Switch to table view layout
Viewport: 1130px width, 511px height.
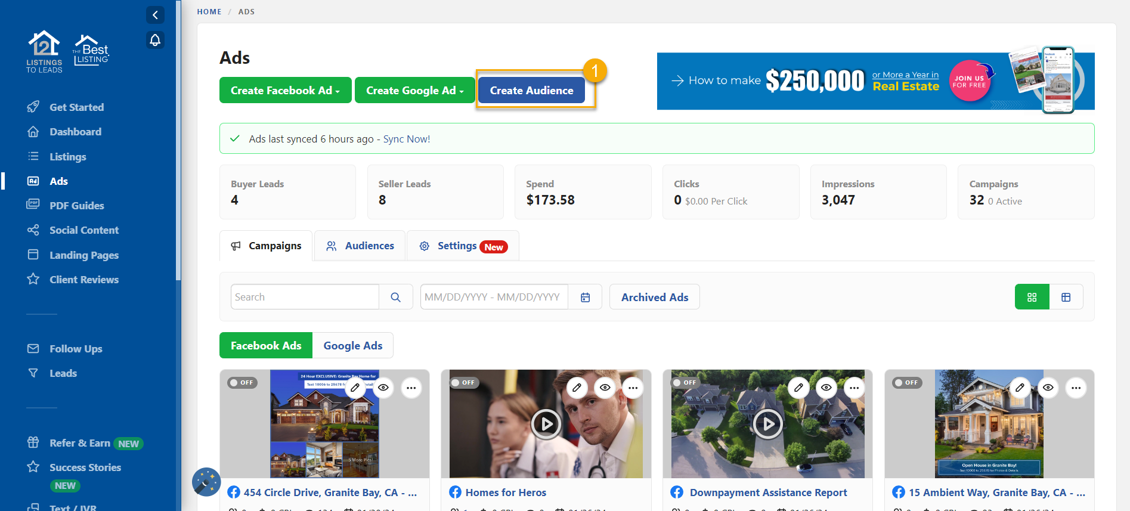1066,297
